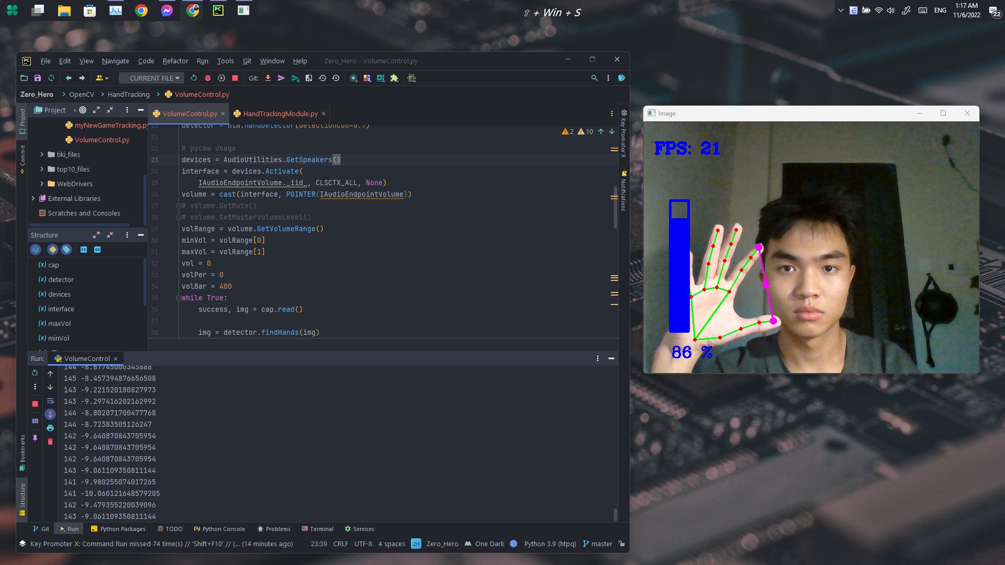Click CRLF line separator in status bar
1005x565 pixels.
tap(340, 544)
